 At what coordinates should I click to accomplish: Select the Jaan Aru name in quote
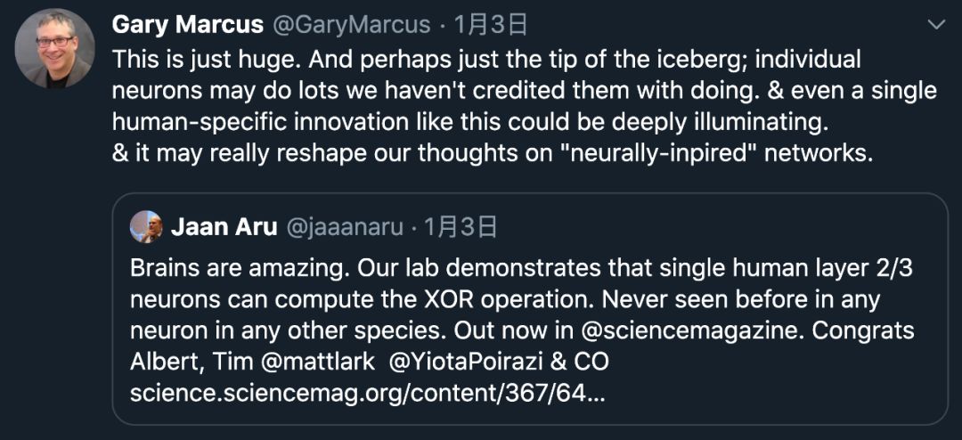click(x=223, y=226)
